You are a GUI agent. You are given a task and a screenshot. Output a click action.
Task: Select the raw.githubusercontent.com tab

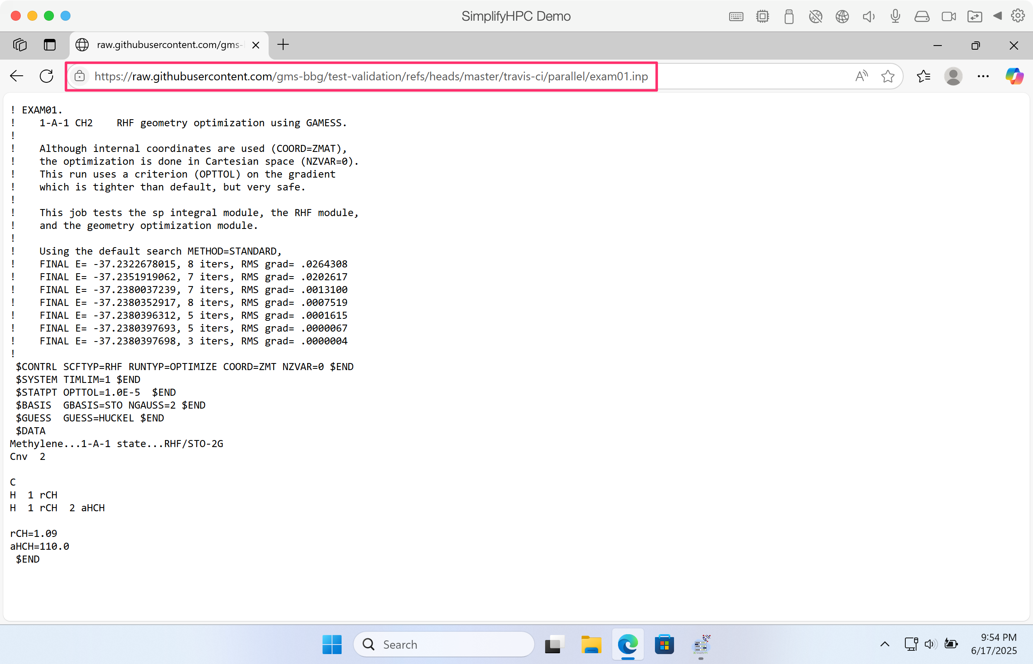coord(167,45)
